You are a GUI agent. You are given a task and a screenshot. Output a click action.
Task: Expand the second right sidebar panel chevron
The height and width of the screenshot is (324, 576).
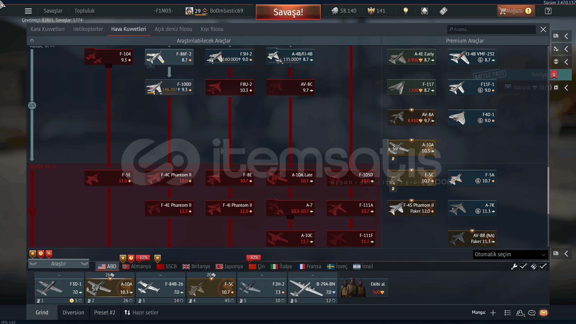coord(566,49)
